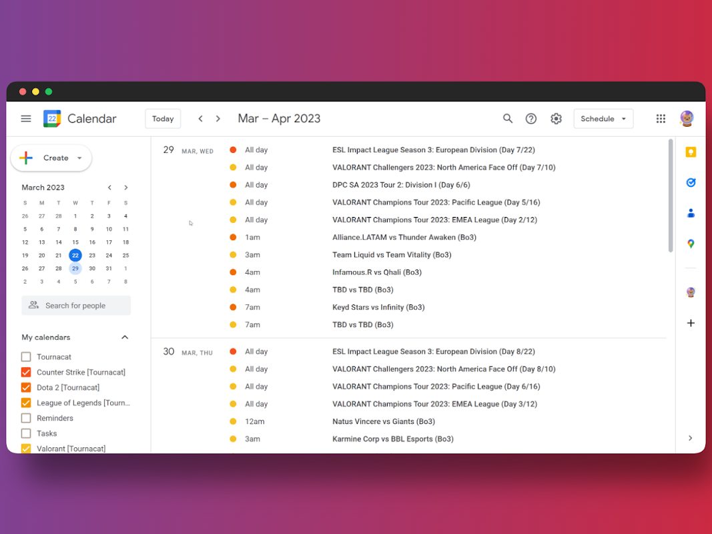Screen dimensions: 712x534
Task: Open VCT Pacific League Day 6/16 event
Action: pyautogui.click(x=436, y=386)
